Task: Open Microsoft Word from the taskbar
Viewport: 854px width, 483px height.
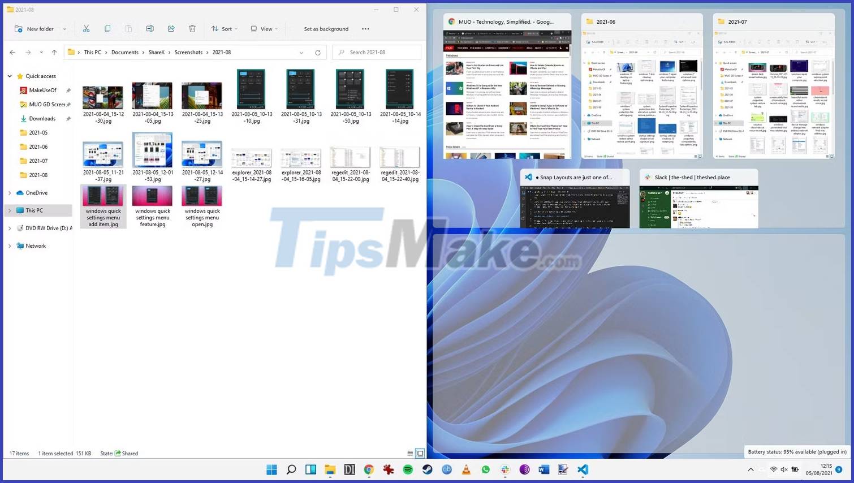Action: tap(544, 469)
